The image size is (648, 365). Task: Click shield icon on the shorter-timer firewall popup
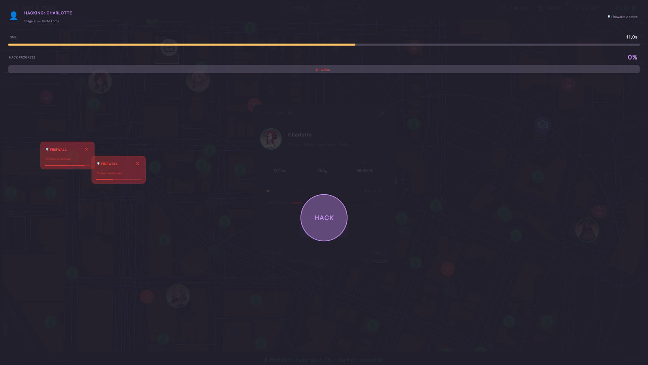point(98,164)
